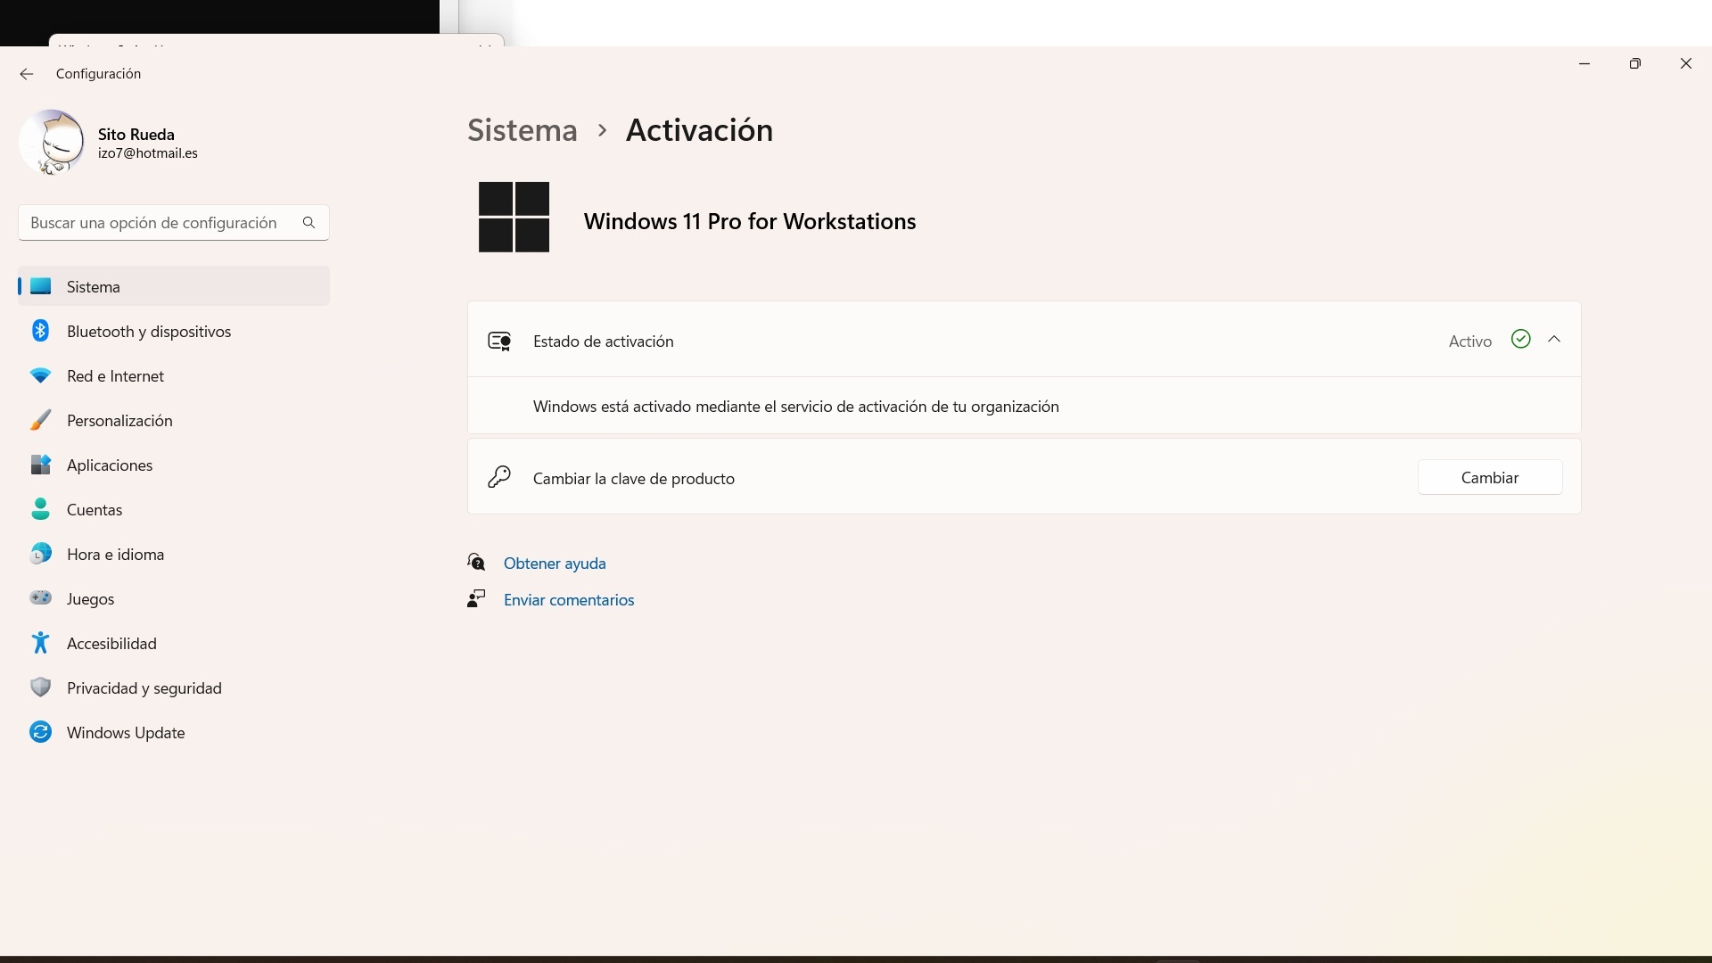Click the Windows Update refresh icon
Screen dimensions: 1712x963
[x=40, y=732]
